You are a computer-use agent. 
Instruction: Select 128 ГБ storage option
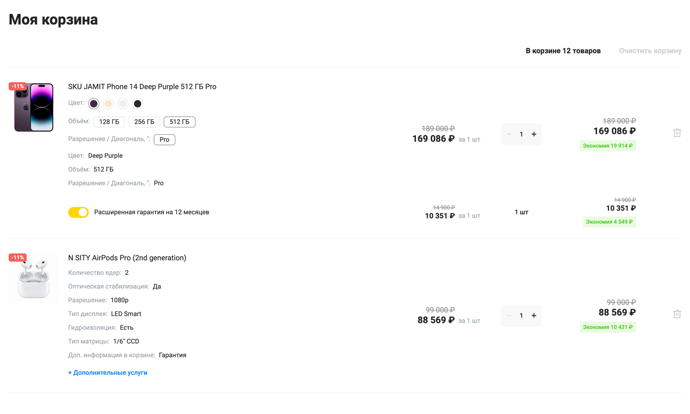109,122
